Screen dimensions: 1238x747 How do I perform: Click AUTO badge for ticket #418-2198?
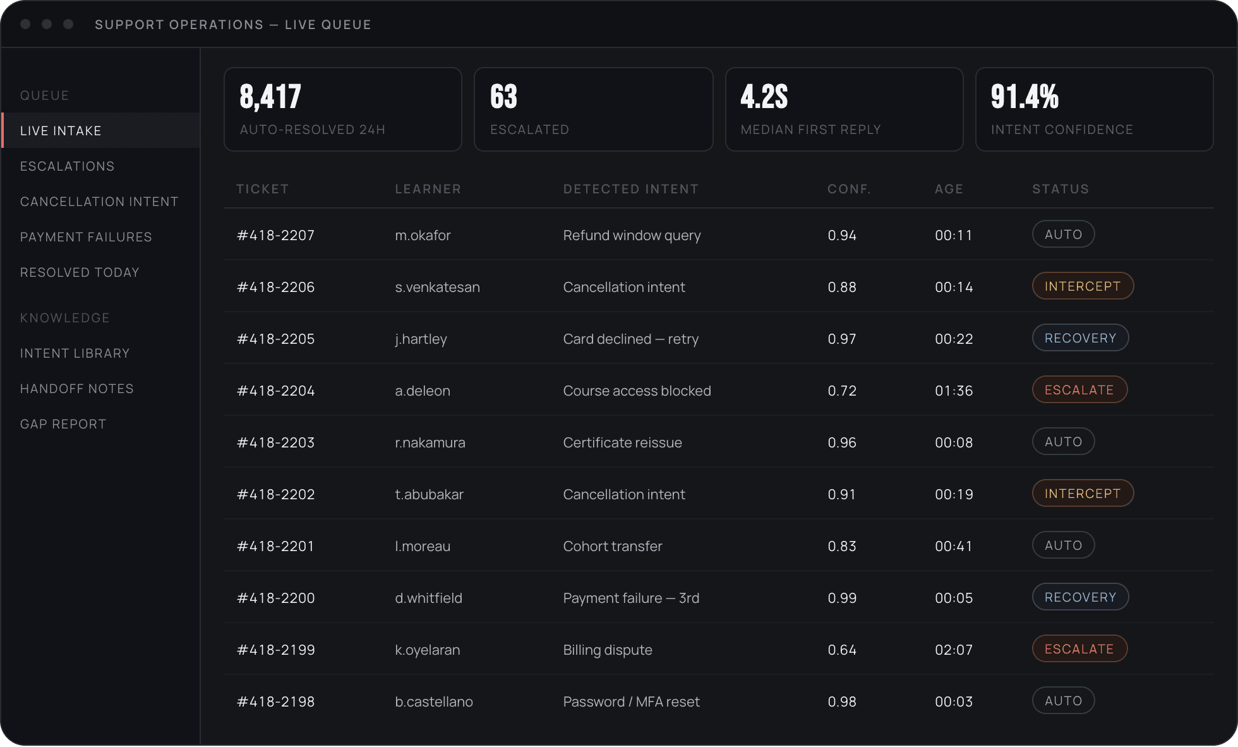pyautogui.click(x=1064, y=701)
